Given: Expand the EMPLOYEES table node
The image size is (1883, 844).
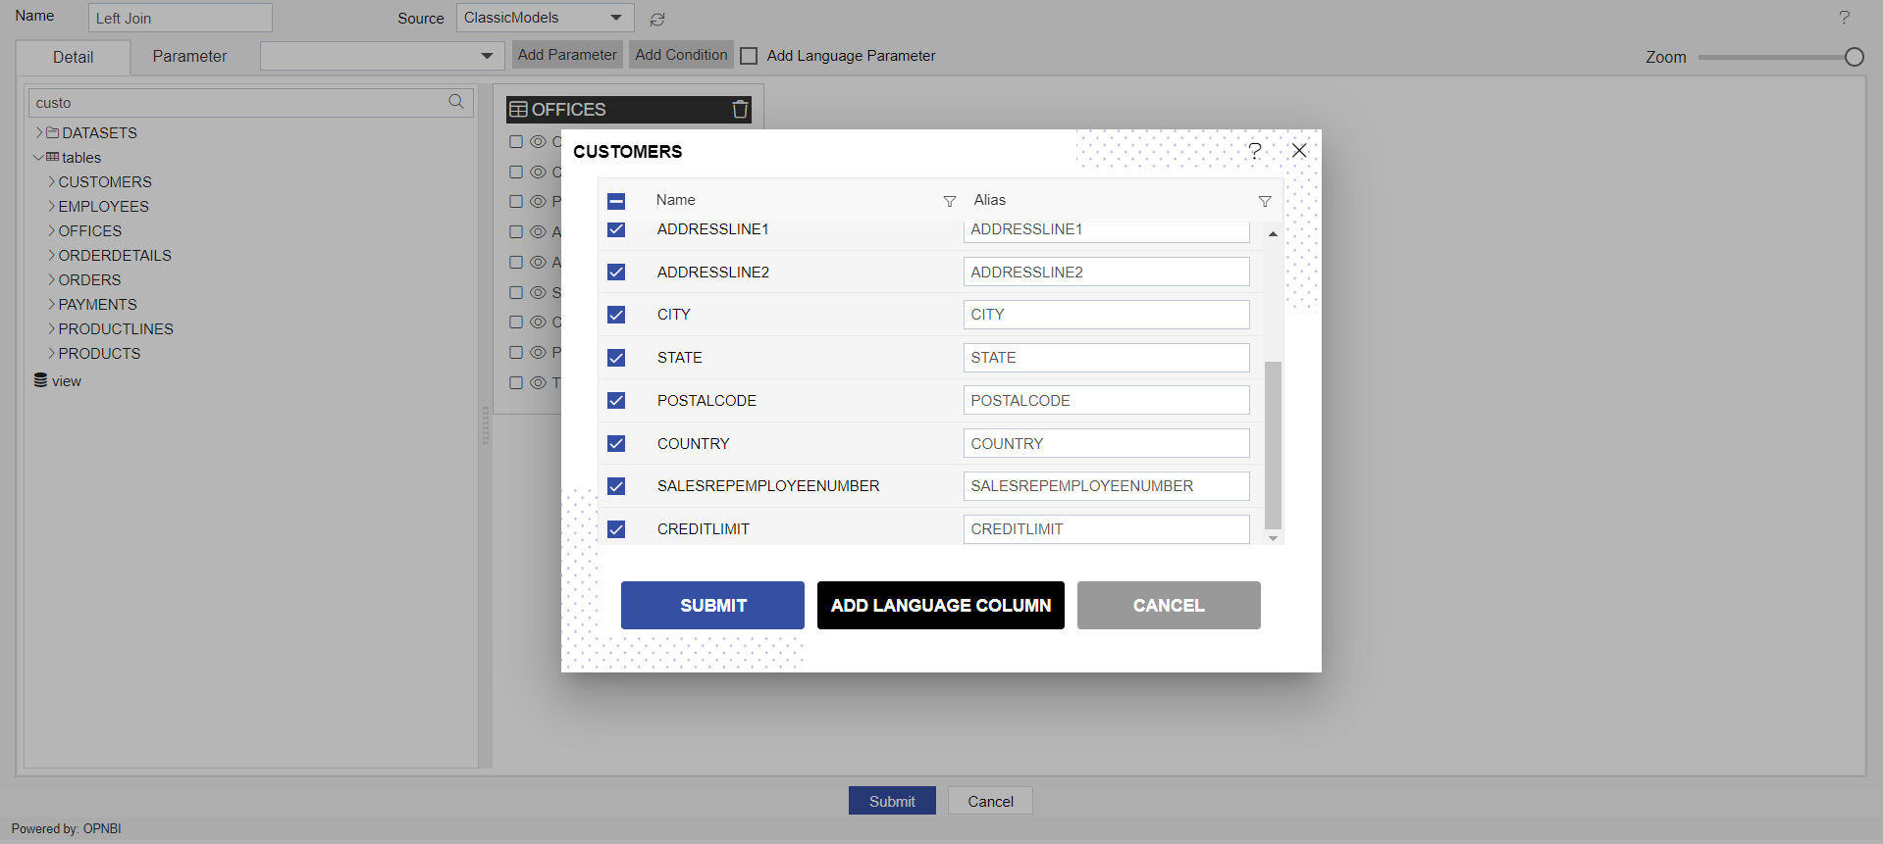Looking at the screenshot, I should (x=51, y=206).
